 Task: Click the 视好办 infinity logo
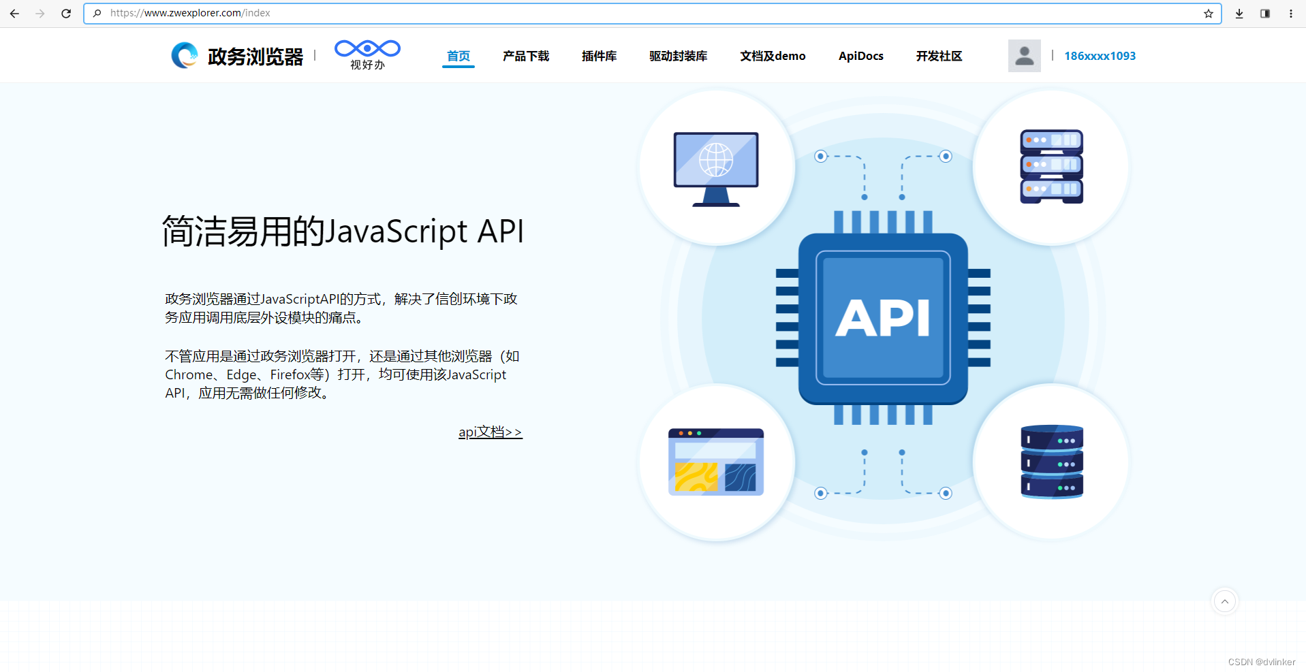tap(367, 49)
